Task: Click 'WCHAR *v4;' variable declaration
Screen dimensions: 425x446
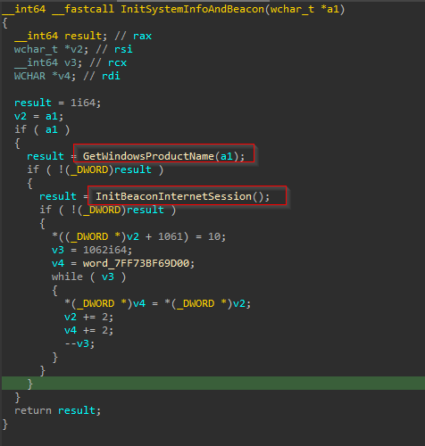Action: (45, 76)
